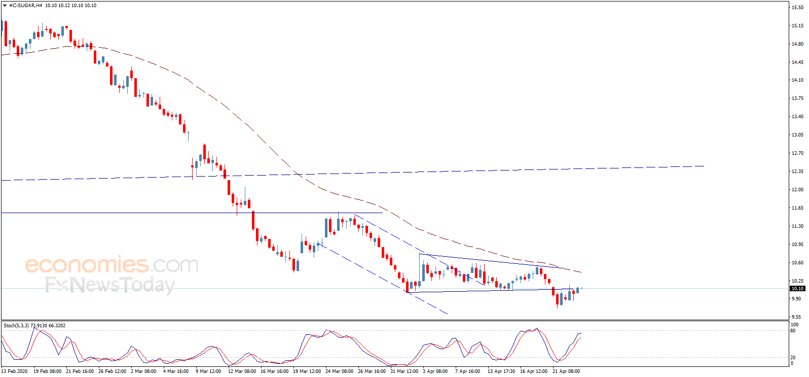This screenshot has height=377, width=809.
Task: Click the Stoch(5,3,3) indicator label
Action: [16, 326]
